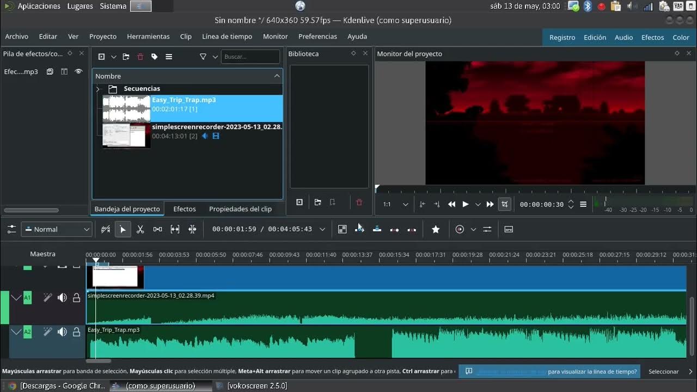
Task: Fast forward in project monitor
Action: (x=490, y=204)
